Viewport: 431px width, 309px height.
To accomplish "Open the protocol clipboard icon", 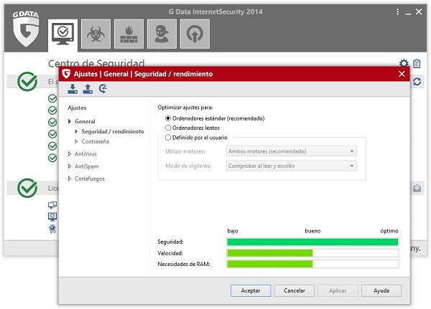I will 417,63.
